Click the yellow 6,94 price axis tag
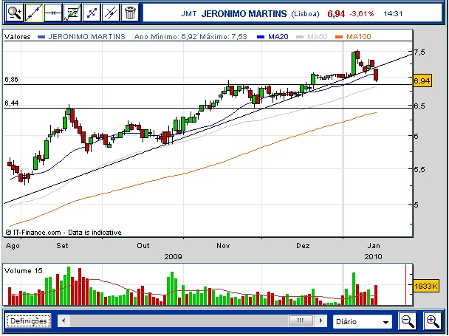This screenshot has width=449, height=336. [x=422, y=81]
